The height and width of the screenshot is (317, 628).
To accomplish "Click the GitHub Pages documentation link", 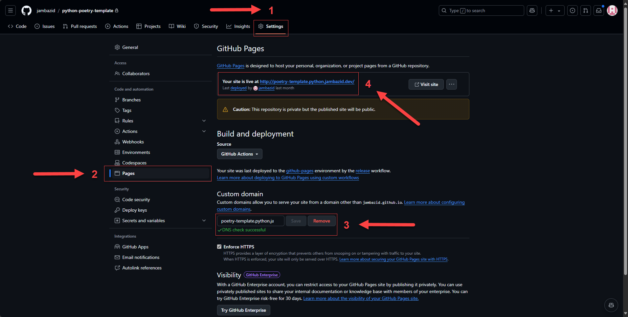I will [x=231, y=66].
